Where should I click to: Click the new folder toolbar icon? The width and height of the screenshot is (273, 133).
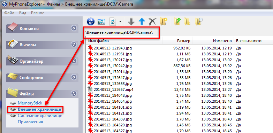[164, 21]
